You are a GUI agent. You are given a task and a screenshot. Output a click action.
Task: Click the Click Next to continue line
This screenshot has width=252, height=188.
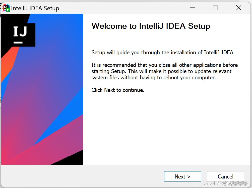pyautogui.click(x=118, y=90)
